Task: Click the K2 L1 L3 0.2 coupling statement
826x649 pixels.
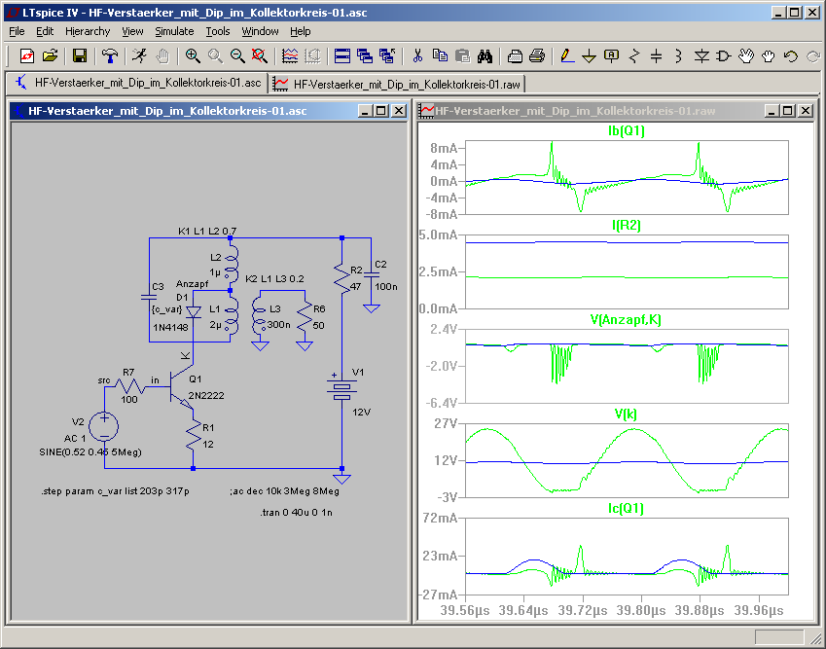Action: click(x=274, y=278)
